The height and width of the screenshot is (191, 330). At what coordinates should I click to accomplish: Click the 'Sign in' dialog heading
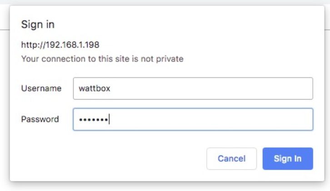[x=38, y=25]
